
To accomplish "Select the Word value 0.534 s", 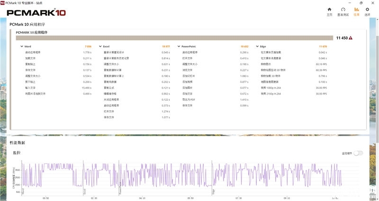I will [x=87, y=76].
